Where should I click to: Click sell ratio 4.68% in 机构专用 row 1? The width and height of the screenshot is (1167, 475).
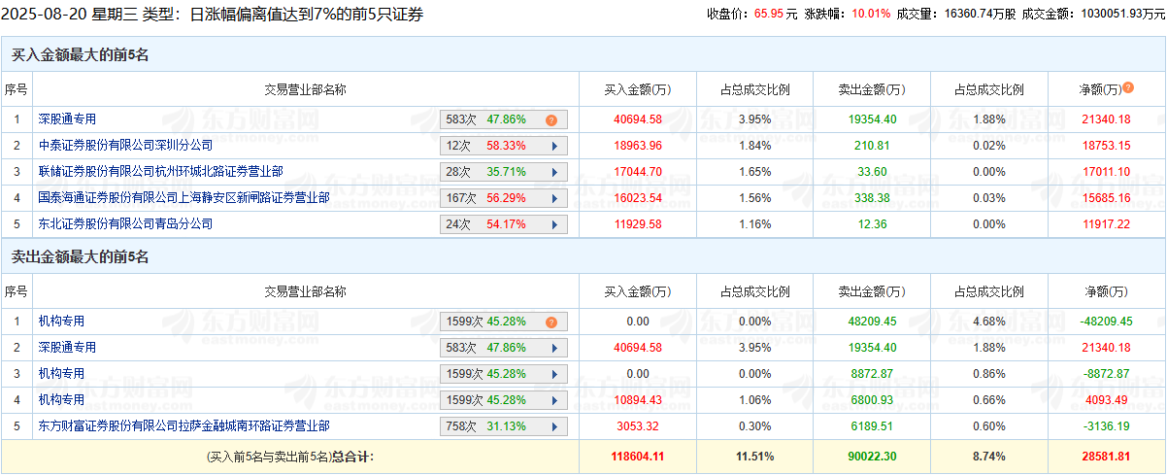tap(989, 322)
